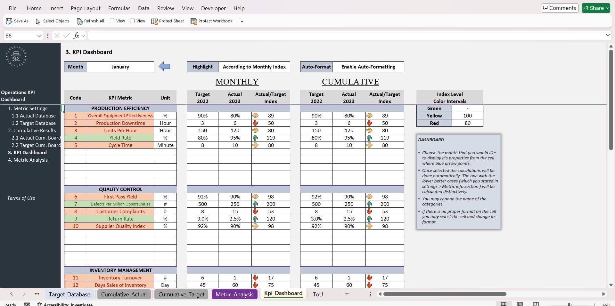Toggle the second View checkbox

(x=133, y=21)
